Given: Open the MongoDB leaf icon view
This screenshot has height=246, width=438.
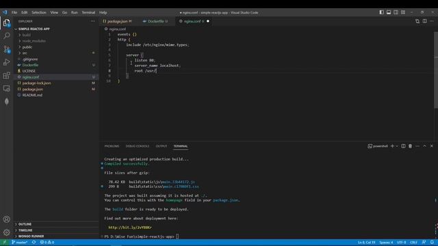Looking at the screenshot, I should click(6, 102).
